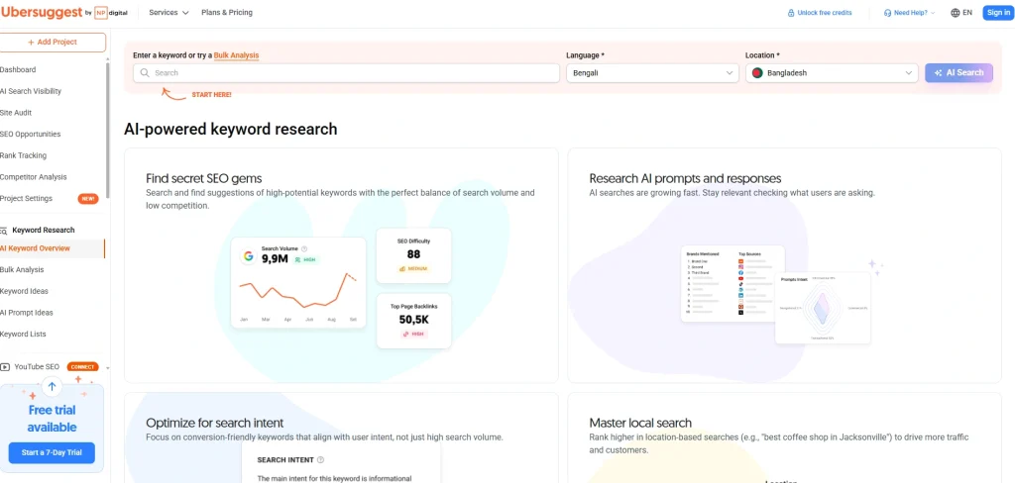
Task: Open Project Settings in sidebar
Action: 27,199
